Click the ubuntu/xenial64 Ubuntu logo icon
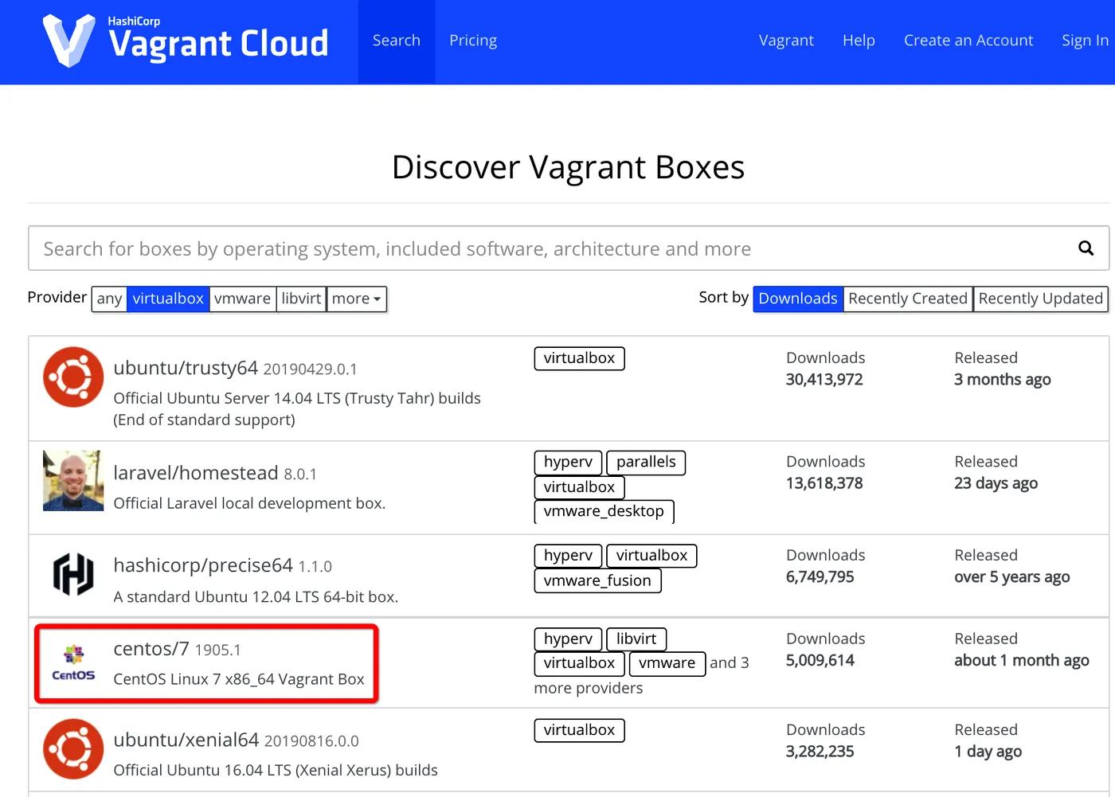The width and height of the screenshot is (1115, 797). coord(73,749)
